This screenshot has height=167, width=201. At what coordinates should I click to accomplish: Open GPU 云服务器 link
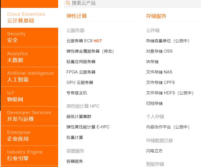[x=80, y=82]
